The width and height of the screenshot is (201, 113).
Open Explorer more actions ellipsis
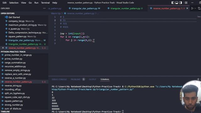[44, 8]
